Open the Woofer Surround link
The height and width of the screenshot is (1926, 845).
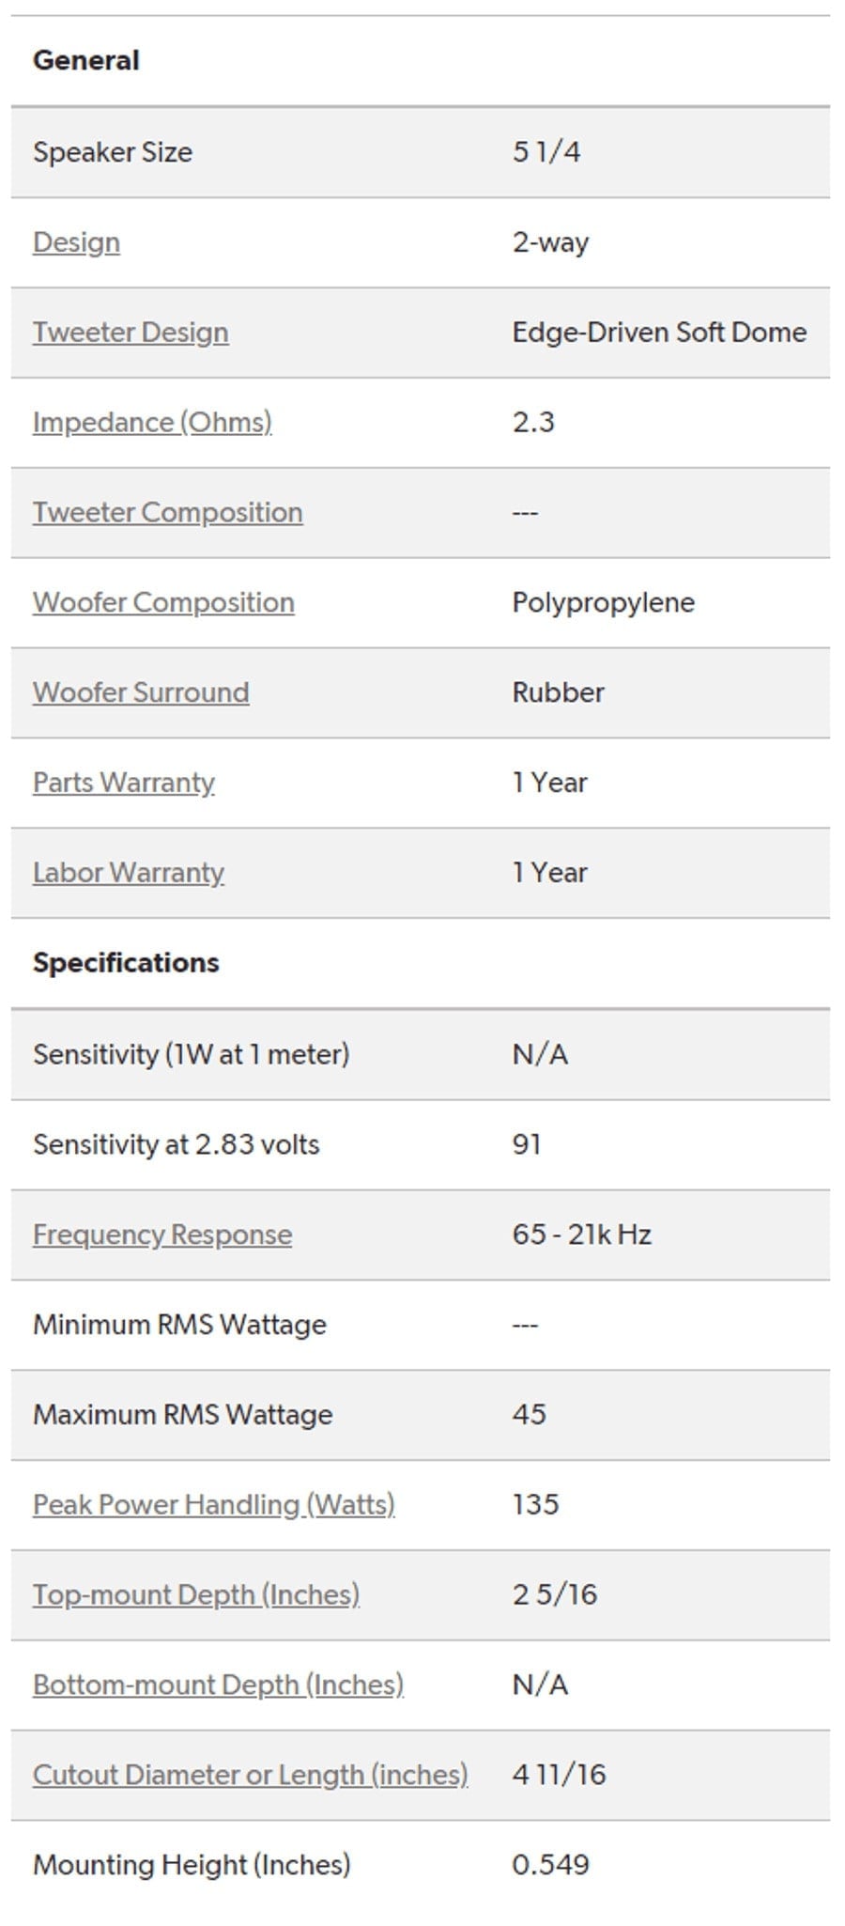click(x=141, y=692)
